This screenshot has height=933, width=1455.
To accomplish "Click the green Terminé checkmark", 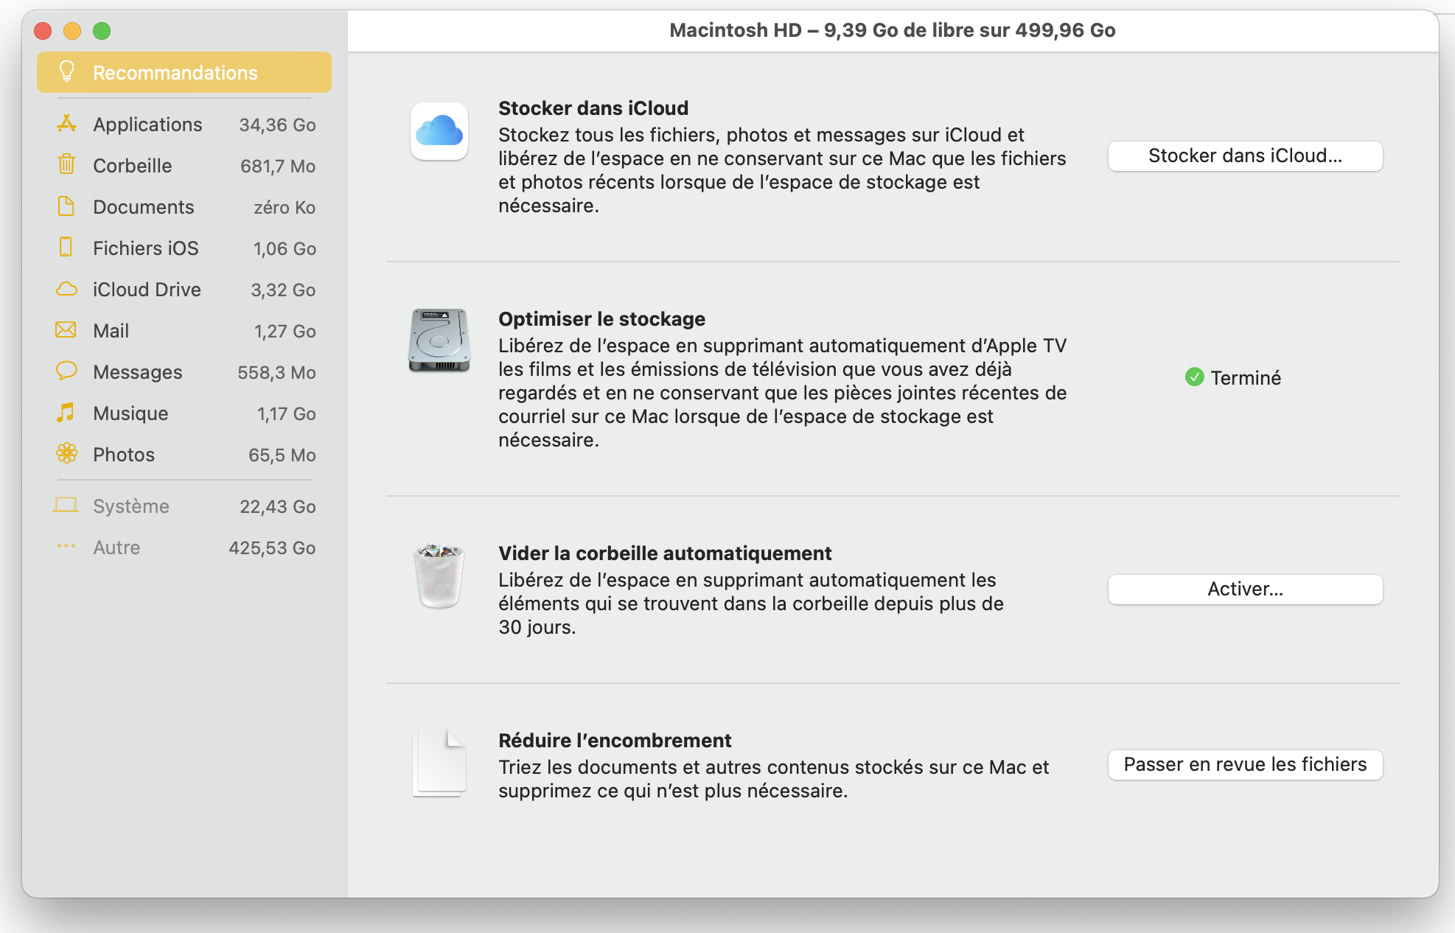I will (x=1194, y=377).
